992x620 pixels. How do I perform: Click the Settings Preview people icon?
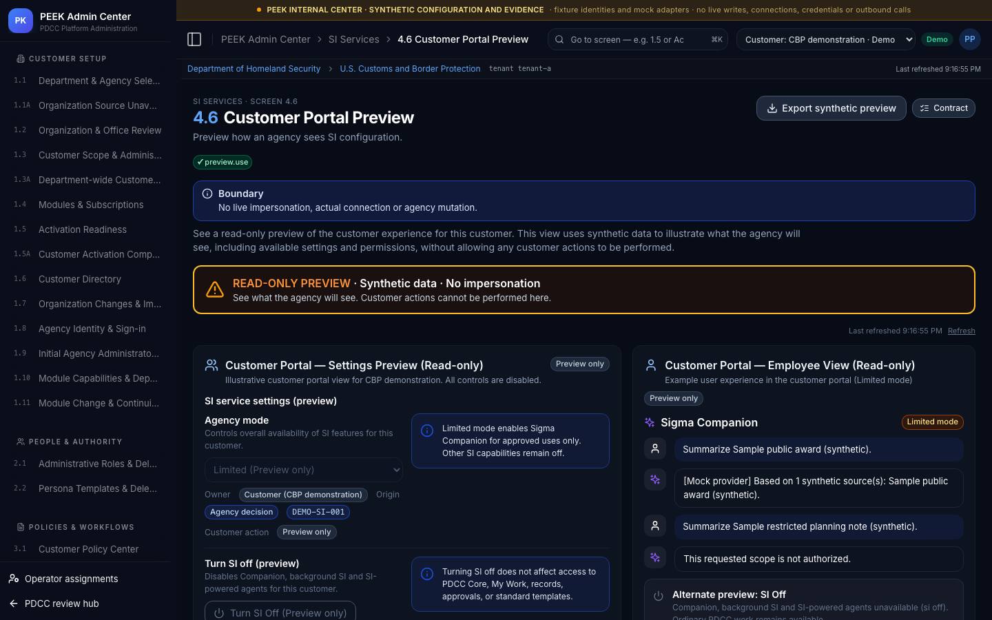click(211, 365)
